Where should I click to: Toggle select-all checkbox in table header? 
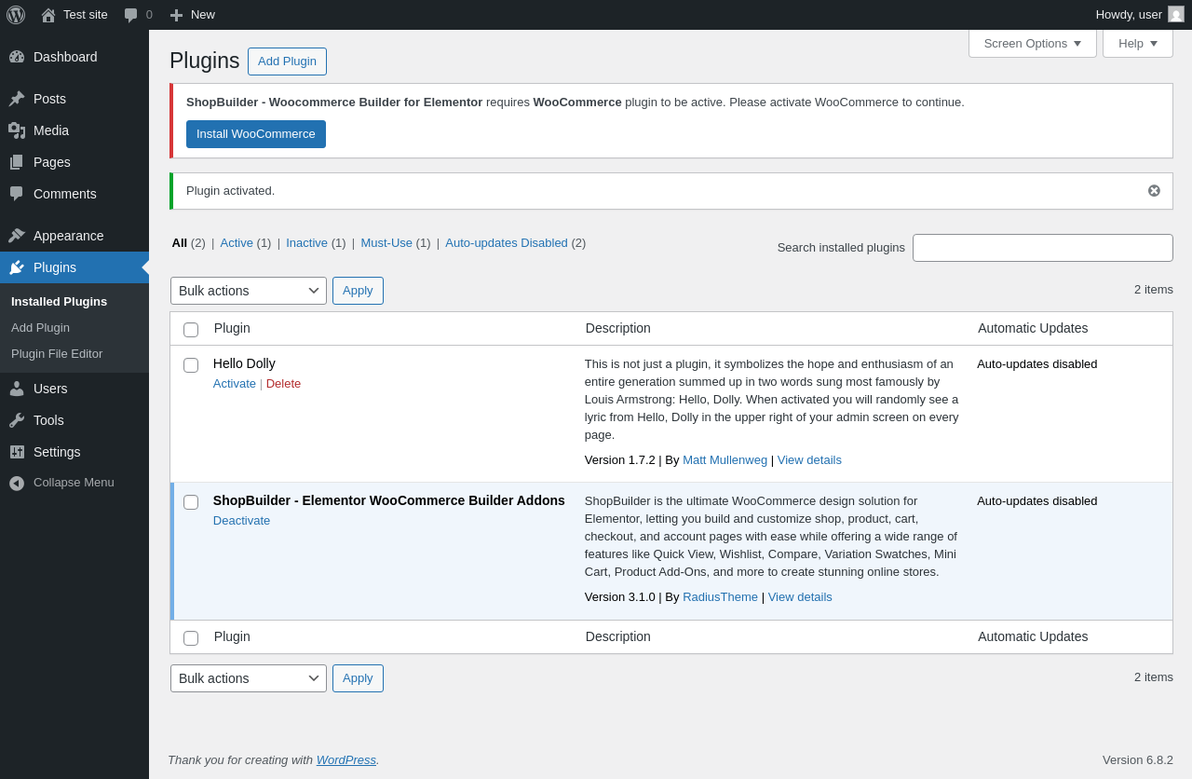[x=191, y=330]
